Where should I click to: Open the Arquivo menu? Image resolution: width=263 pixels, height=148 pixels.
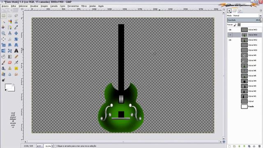[5, 6]
